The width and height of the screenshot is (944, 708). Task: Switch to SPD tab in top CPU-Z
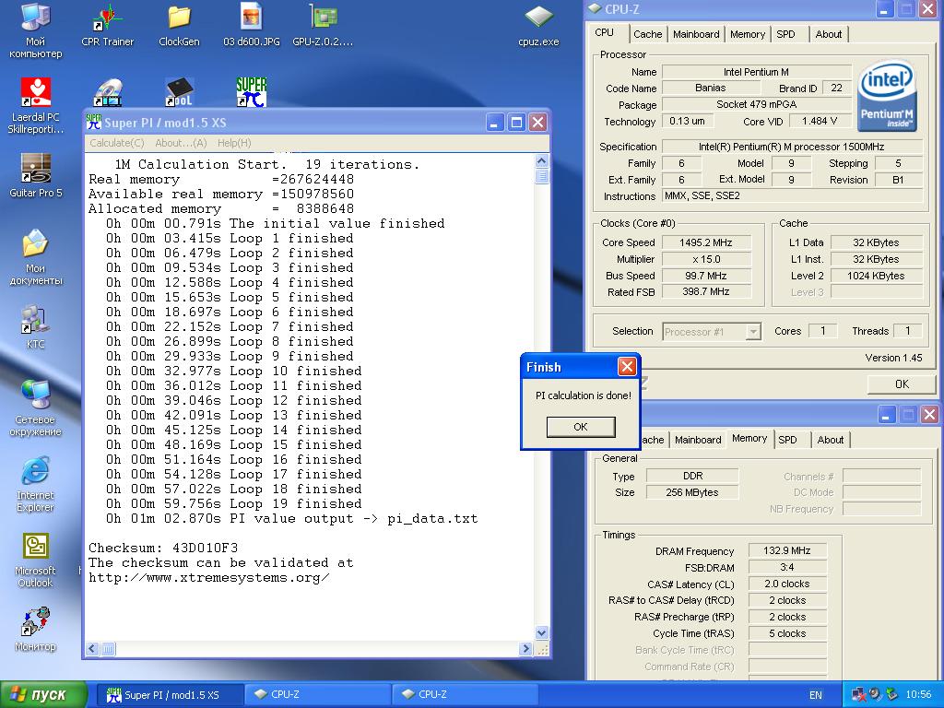785,34
